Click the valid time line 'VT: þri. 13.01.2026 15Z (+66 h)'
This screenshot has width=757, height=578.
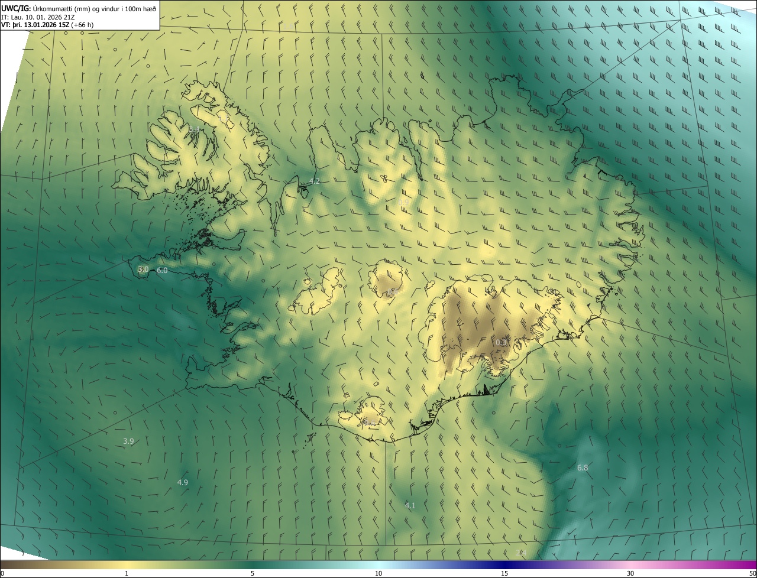click(x=47, y=25)
